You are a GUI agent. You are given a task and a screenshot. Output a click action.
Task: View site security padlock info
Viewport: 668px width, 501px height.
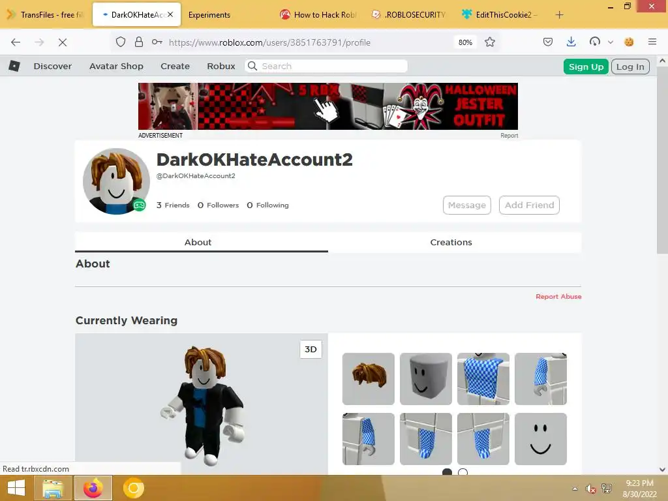pos(138,42)
